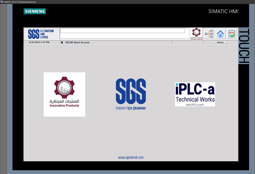
Task: Select the iPLC-a Technical Works logo
Action: click(x=195, y=94)
